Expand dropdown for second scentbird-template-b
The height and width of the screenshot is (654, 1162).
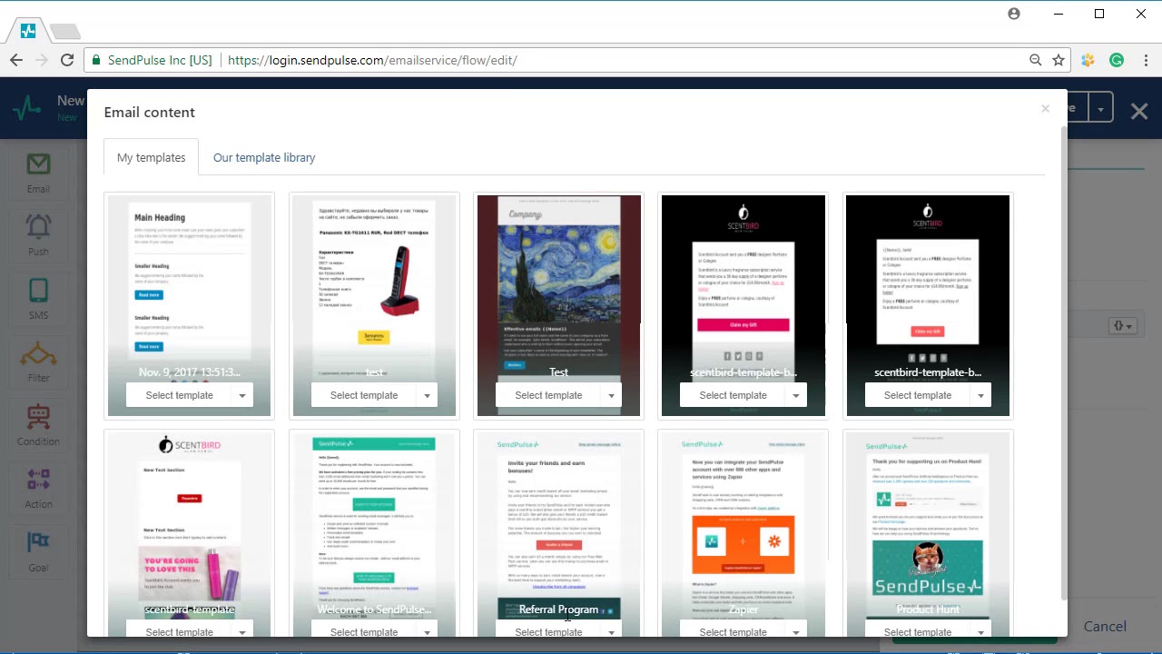pyautogui.click(x=980, y=395)
